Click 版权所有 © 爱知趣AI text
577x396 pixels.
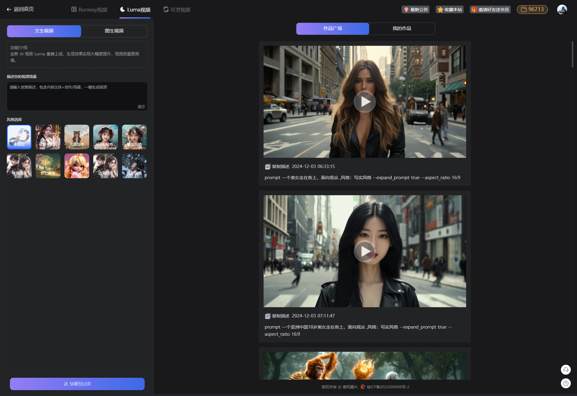point(339,387)
